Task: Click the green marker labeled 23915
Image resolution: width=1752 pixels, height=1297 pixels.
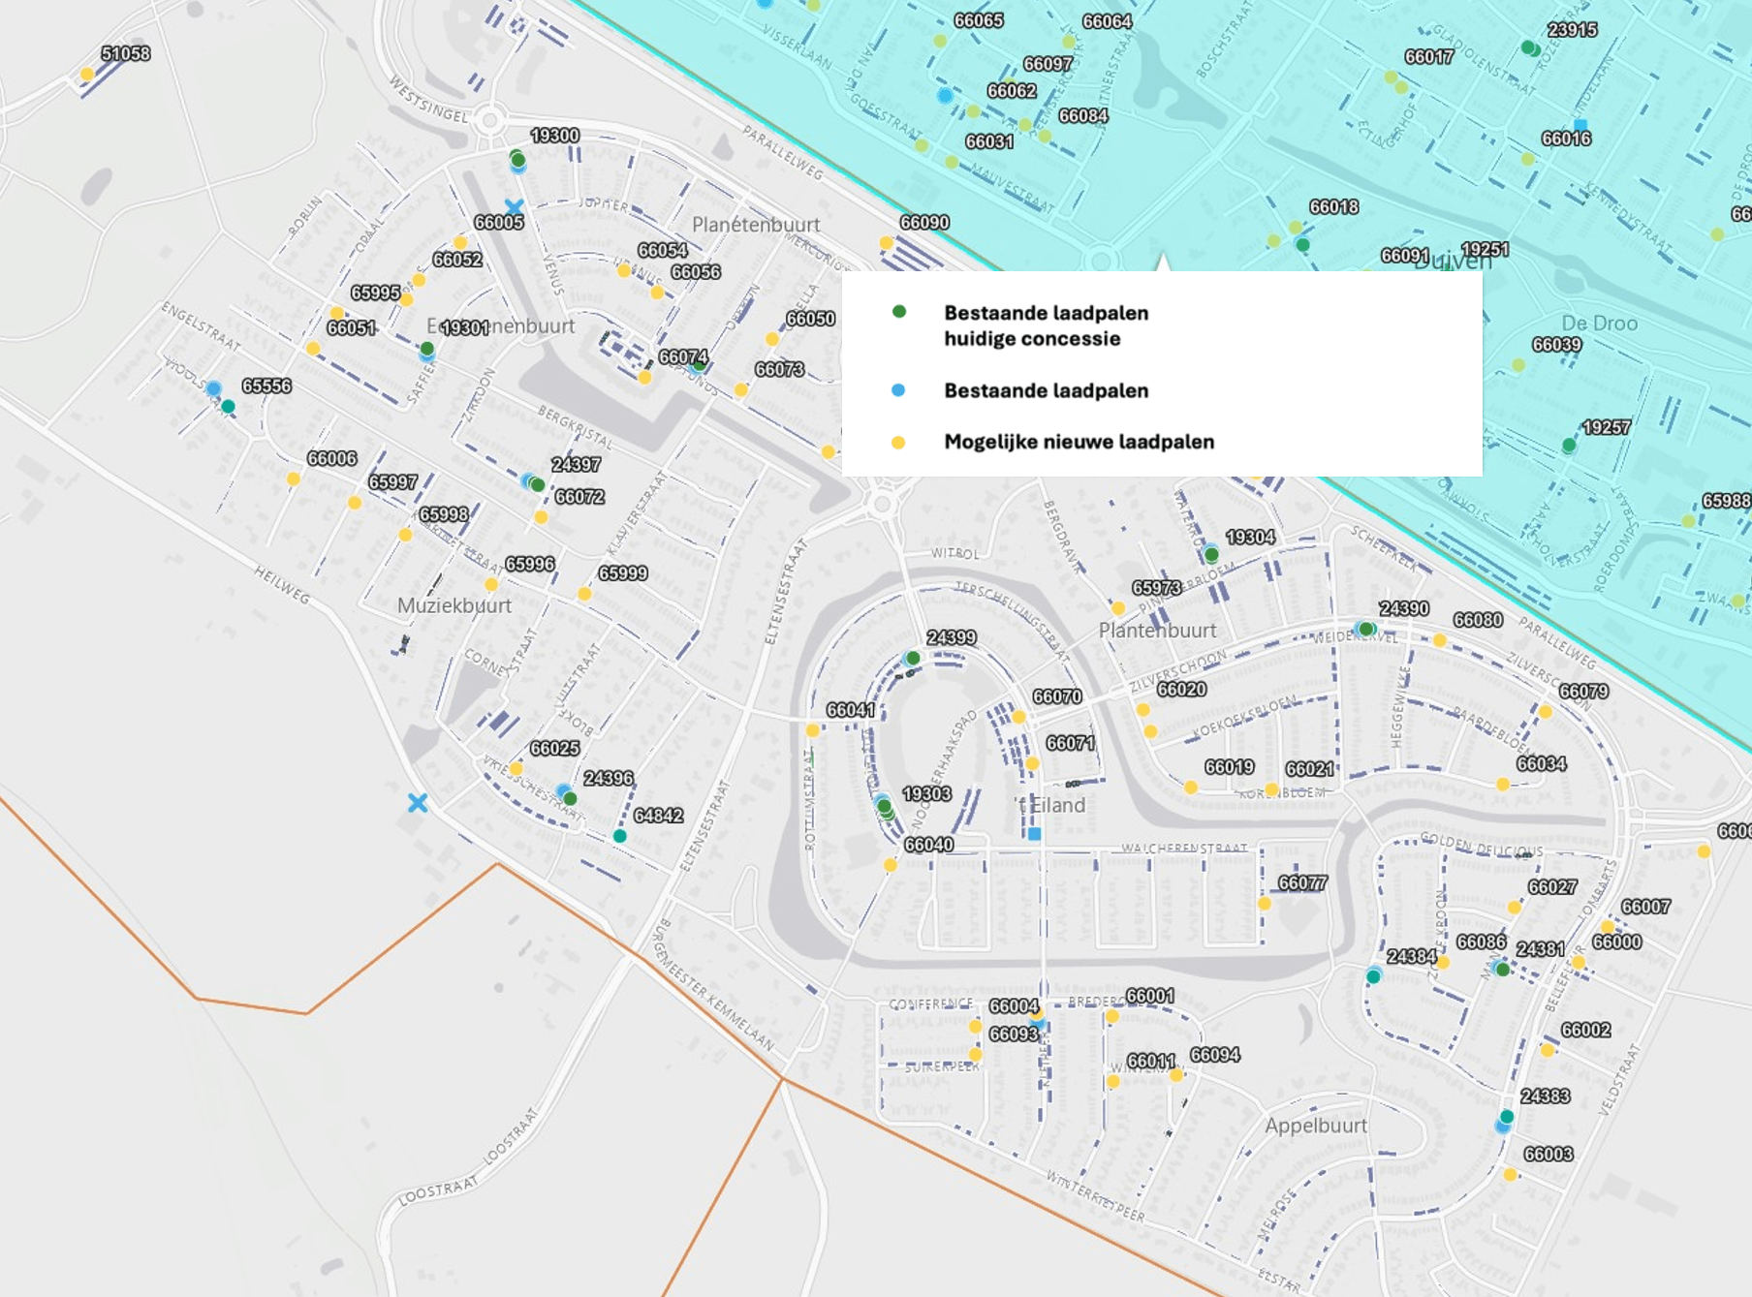Action: click(x=1529, y=47)
